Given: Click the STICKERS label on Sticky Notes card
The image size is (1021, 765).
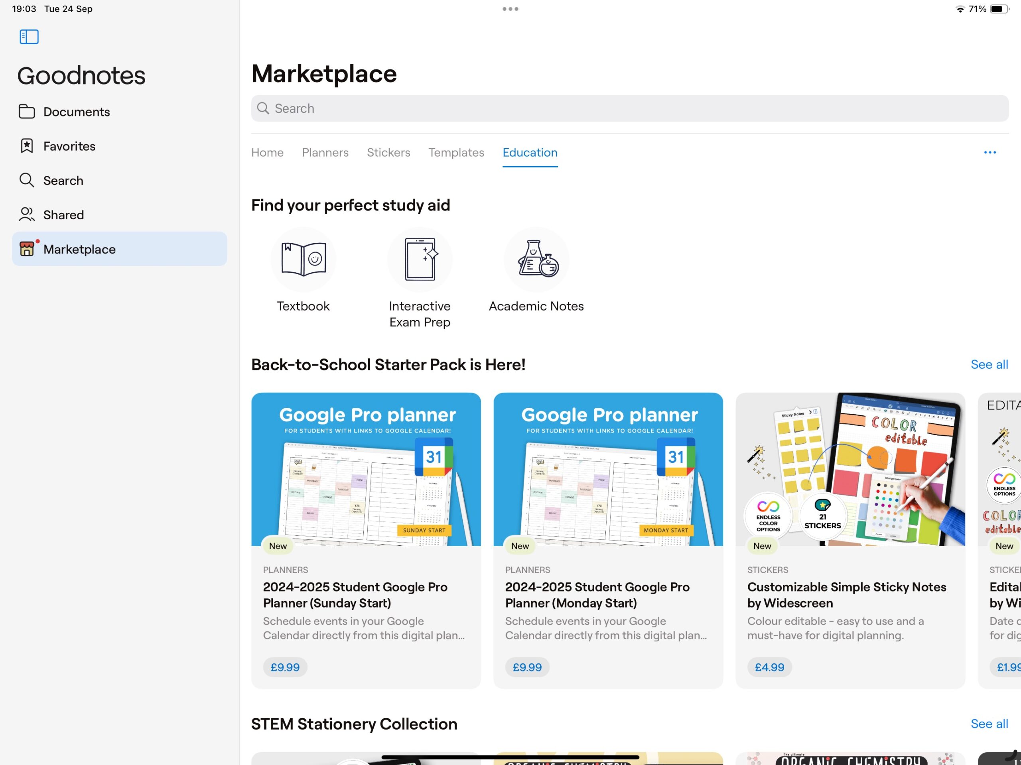Looking at the screenshot, I should pyautogui.click(x=768, y=570).
